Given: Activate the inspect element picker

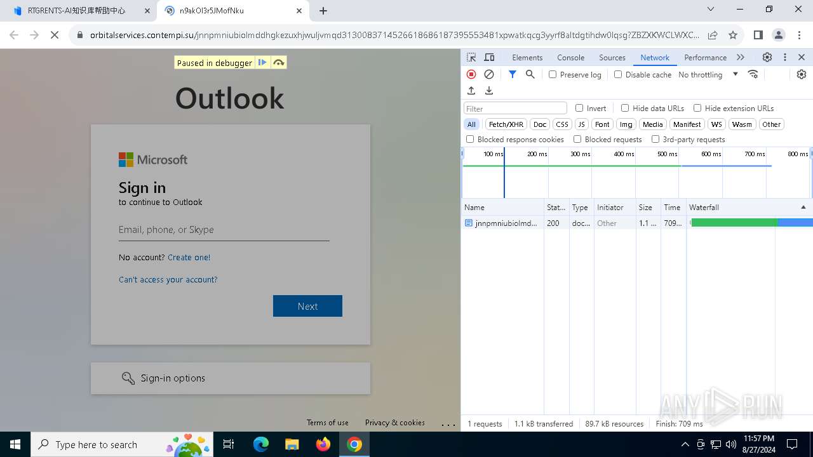Looking at the screenshot, I should 471,57.
